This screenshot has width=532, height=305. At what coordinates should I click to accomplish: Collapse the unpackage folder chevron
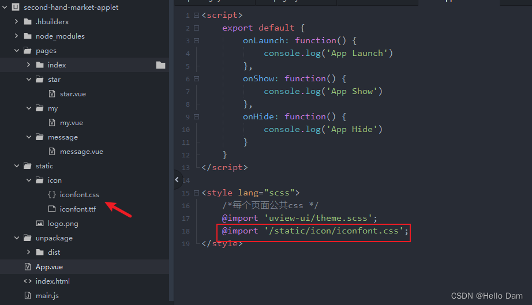coord(17,238)
